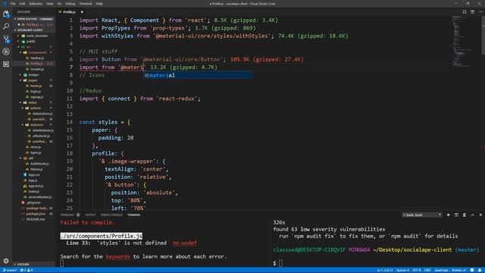Click errors and warnings count in status bar

(x=27, y=270)
